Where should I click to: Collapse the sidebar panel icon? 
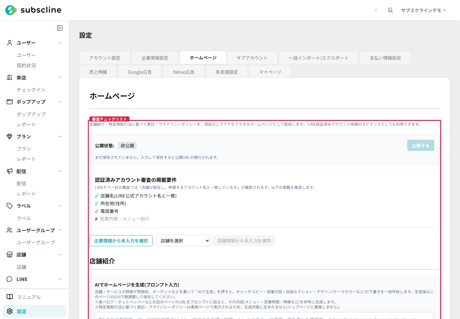[x=60, y=28]
